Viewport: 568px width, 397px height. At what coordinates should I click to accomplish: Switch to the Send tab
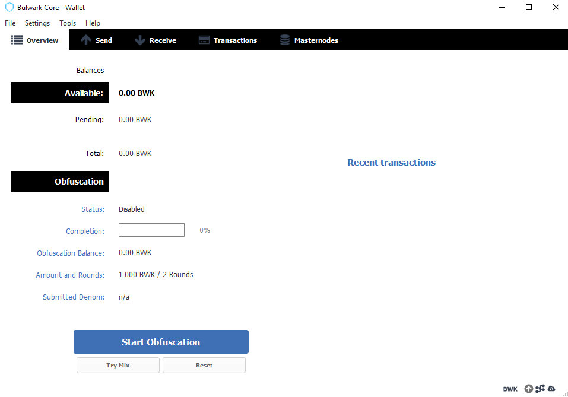(96, 40)
